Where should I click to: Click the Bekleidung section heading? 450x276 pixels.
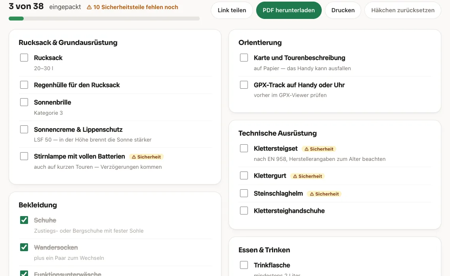coord(38,205)
